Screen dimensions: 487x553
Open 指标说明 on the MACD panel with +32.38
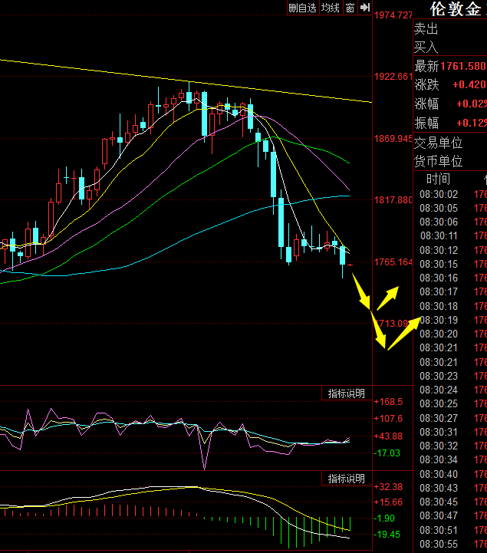347,479
